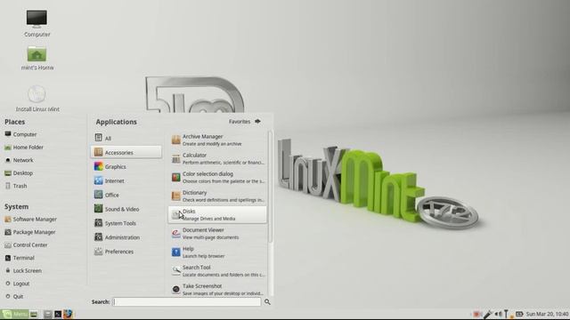
Task: Click the search magnifier icon beside search box
Action: click(x=267, y=302)
